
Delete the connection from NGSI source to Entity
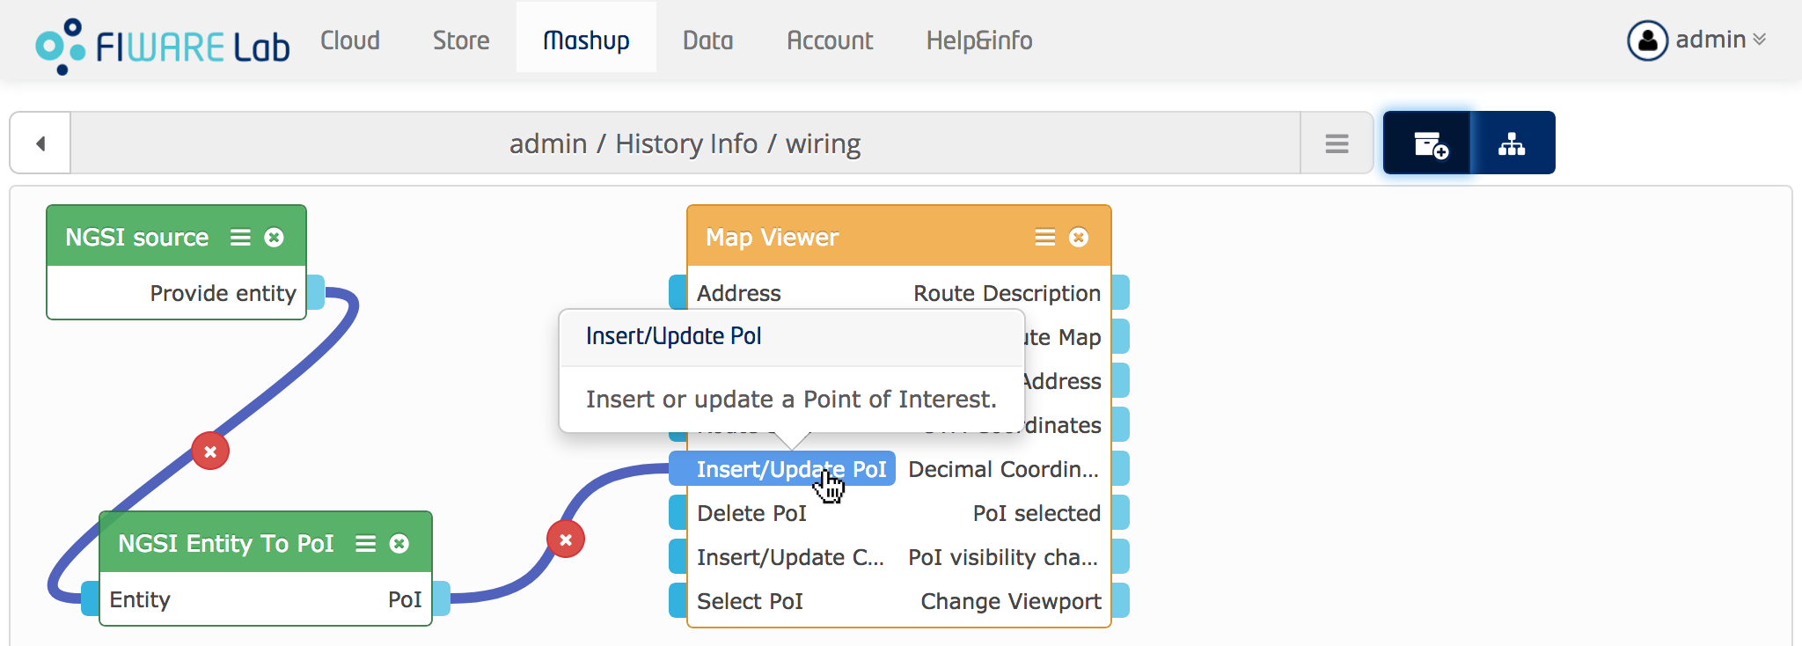click(x=210, y=451)
